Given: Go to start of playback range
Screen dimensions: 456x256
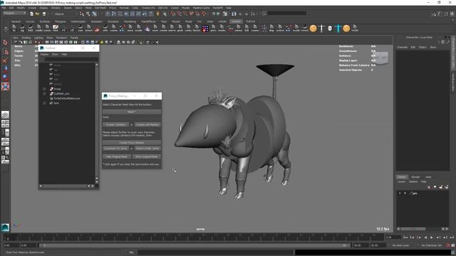Looking at the screenshot, I should pos(405,238).
